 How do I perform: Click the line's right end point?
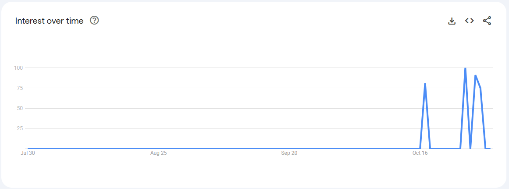(x=490, y=149)
